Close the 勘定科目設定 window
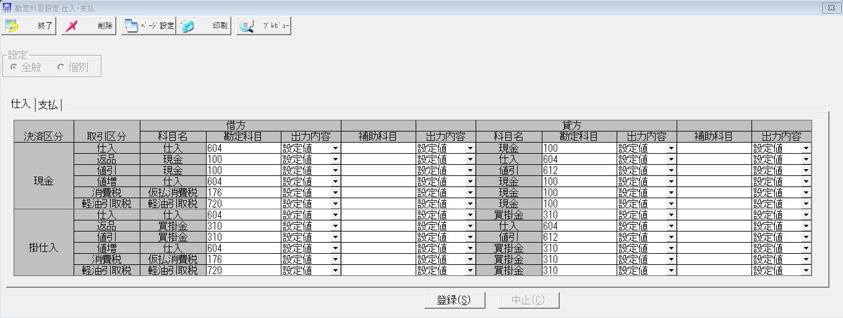843x318 pixels. [x=831, y=7]
